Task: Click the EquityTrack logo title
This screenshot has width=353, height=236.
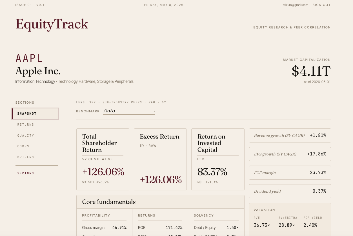Action: pos(52,24)
